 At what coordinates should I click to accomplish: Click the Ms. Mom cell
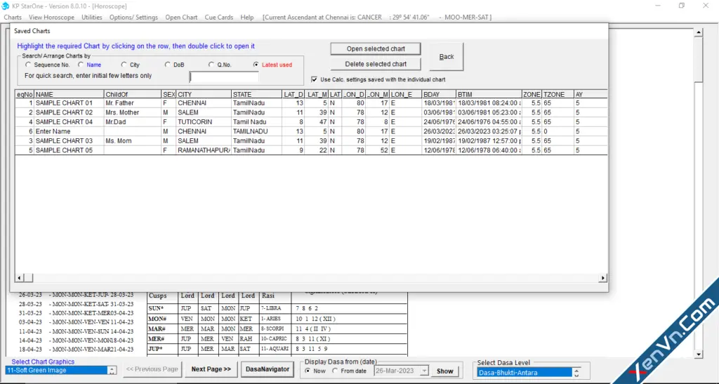click(133, 140)
